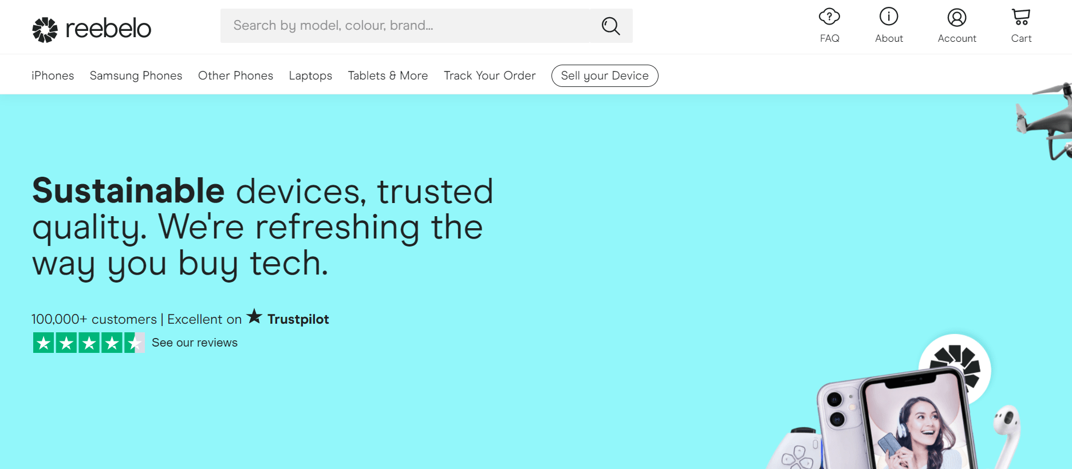Expand the Laptops category
The width and height of the screenshot is (1072, 469).
tap(310, 75)
